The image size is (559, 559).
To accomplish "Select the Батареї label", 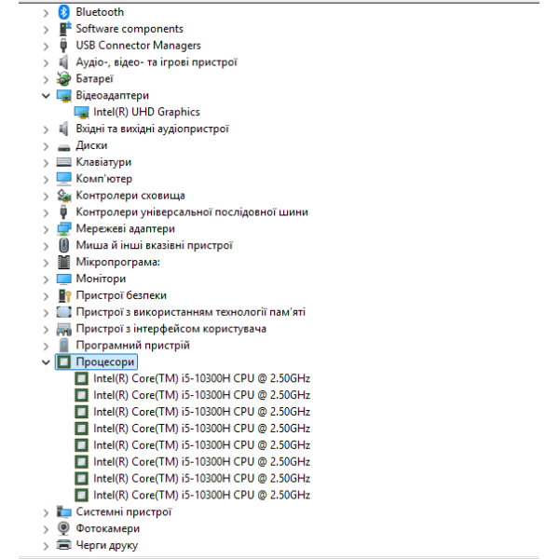I will [x=94, y=79].
